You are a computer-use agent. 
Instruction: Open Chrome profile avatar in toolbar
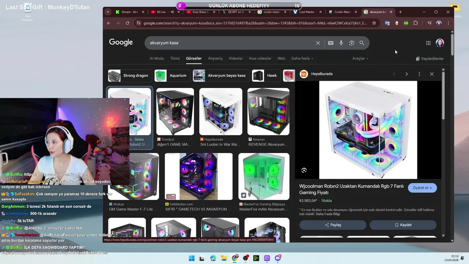click(439, 23)
